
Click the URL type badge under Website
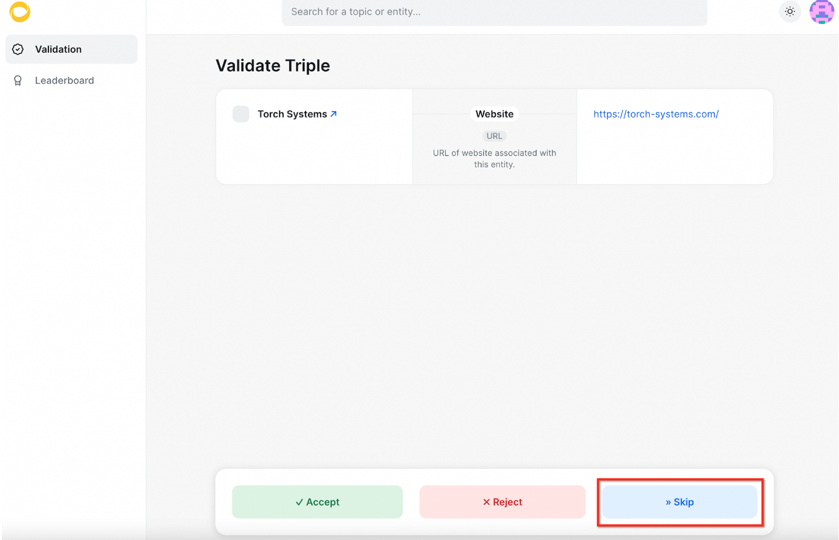(495, 136)
